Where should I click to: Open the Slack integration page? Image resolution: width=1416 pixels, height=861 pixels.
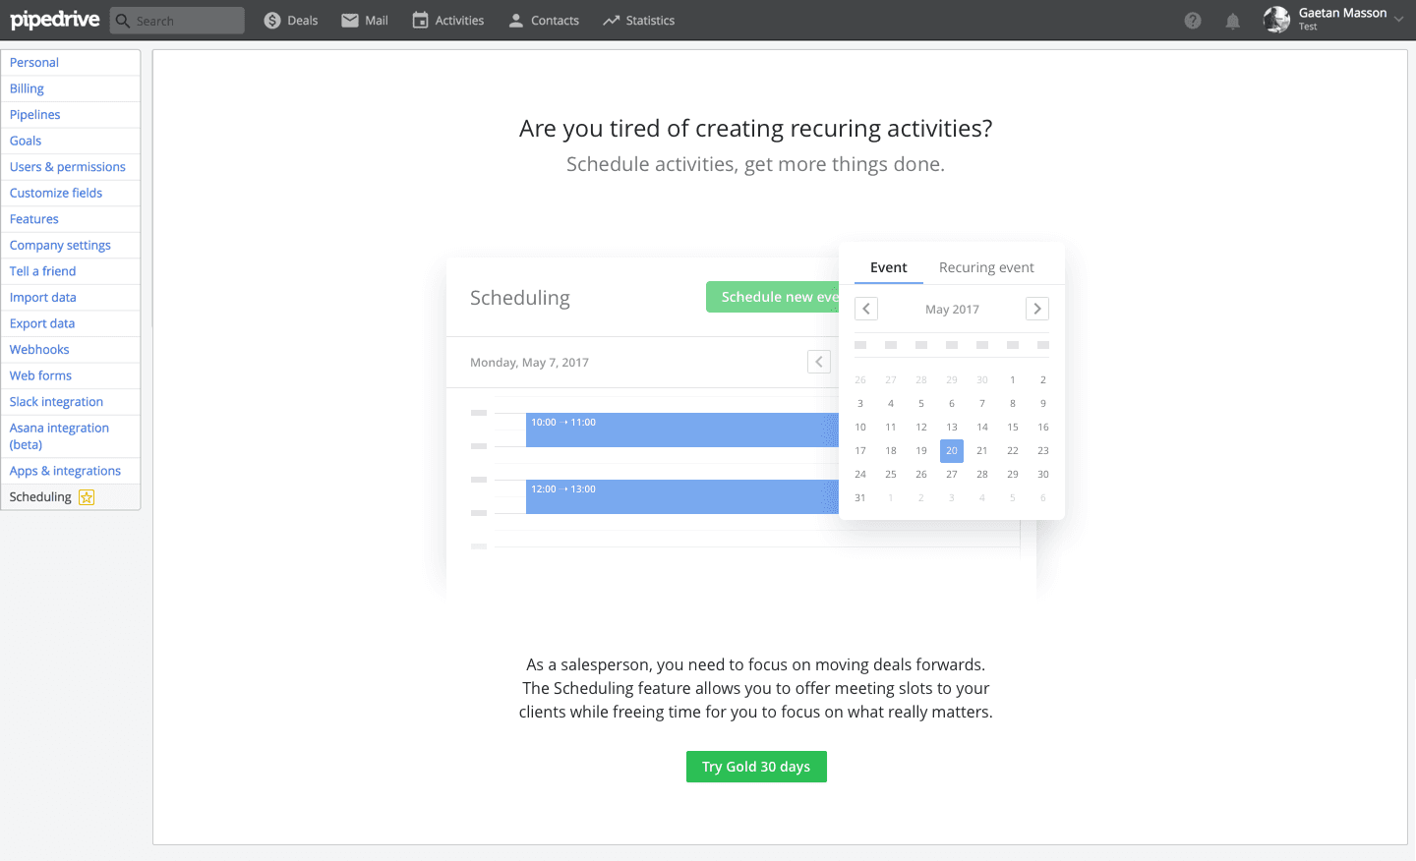click(56, 402)
